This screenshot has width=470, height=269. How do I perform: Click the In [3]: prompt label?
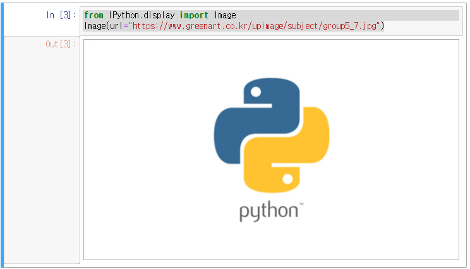(61, 15)
